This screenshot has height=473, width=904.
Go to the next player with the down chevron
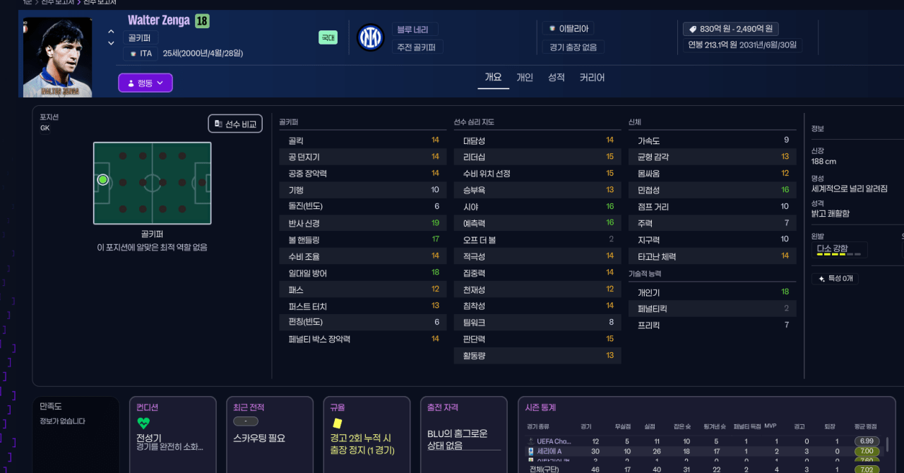[x=111, y=43]
